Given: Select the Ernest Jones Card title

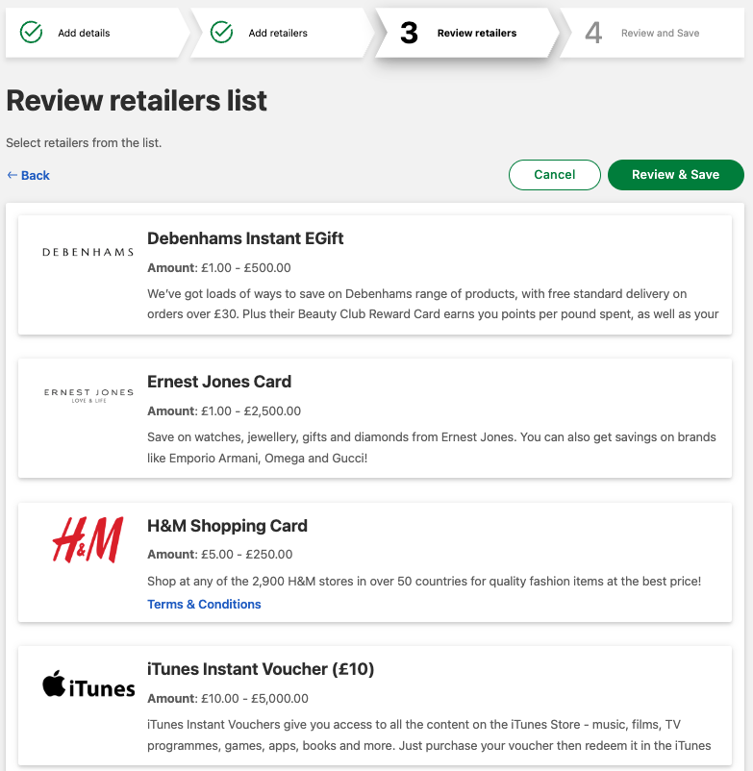Looking at the screenshot, I should [x=219, y=382].
